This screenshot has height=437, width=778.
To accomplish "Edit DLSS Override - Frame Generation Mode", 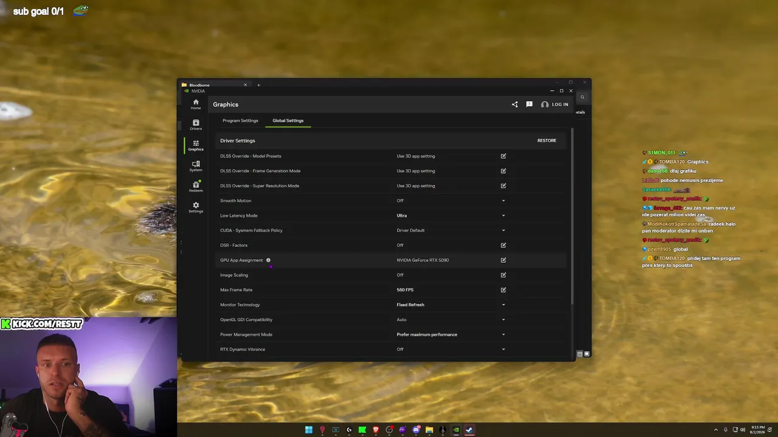I will point(503,171).
